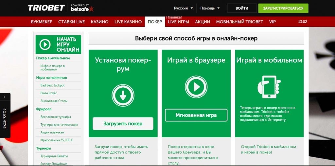Click the Установи покер-рум card title

click(123, 64)
